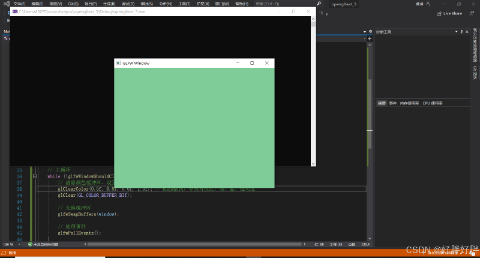Click the GLFW Window title icon
This screenshot has height=258, width=480.
(119, 63)
